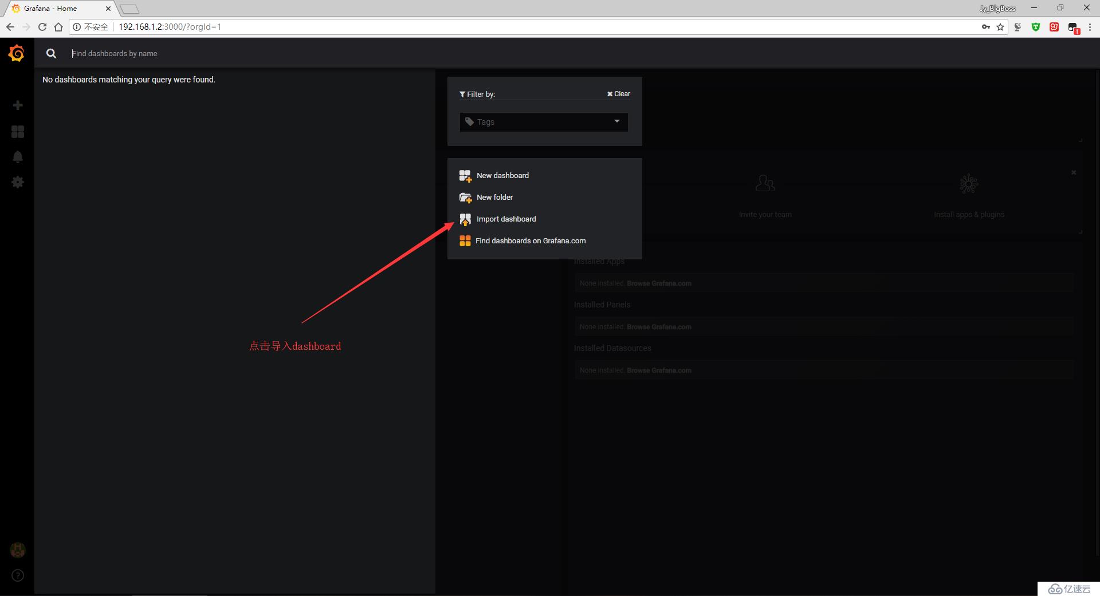This screenshot has width=1100, height=596.
Task: Open the user avatar profile menu
Action: coord(18,550)
